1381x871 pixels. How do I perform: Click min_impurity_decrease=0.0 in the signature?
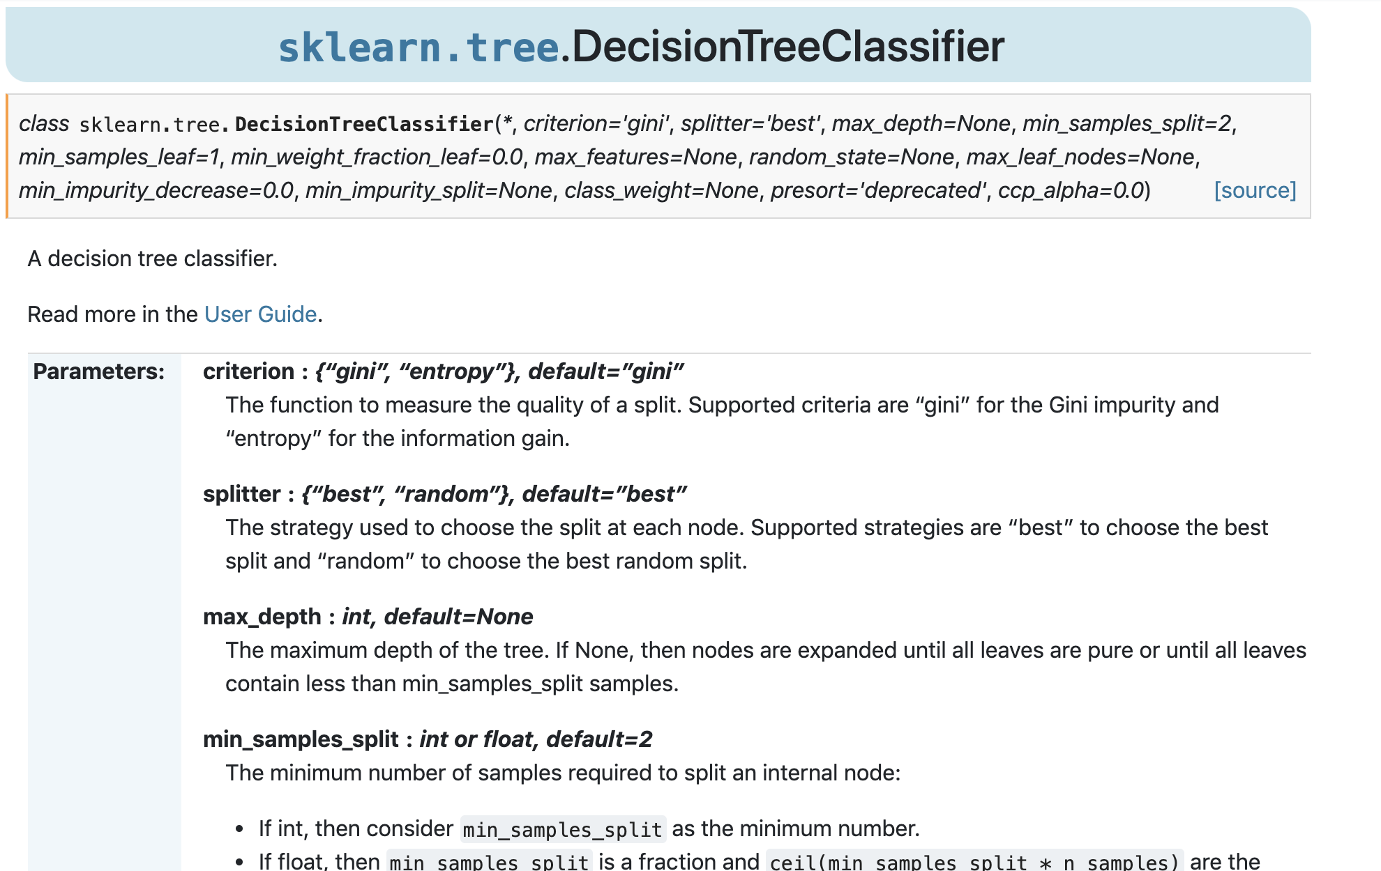coord(156,190)
